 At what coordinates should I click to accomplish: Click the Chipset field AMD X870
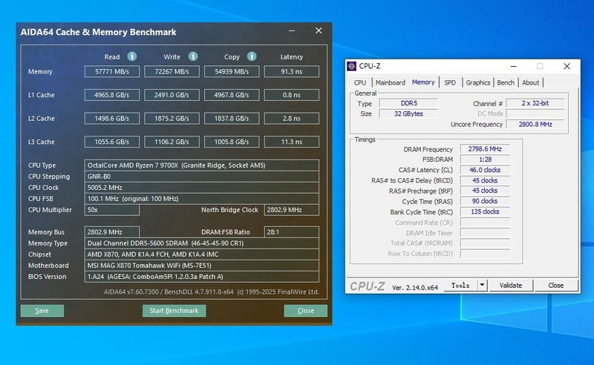point(201,254)
